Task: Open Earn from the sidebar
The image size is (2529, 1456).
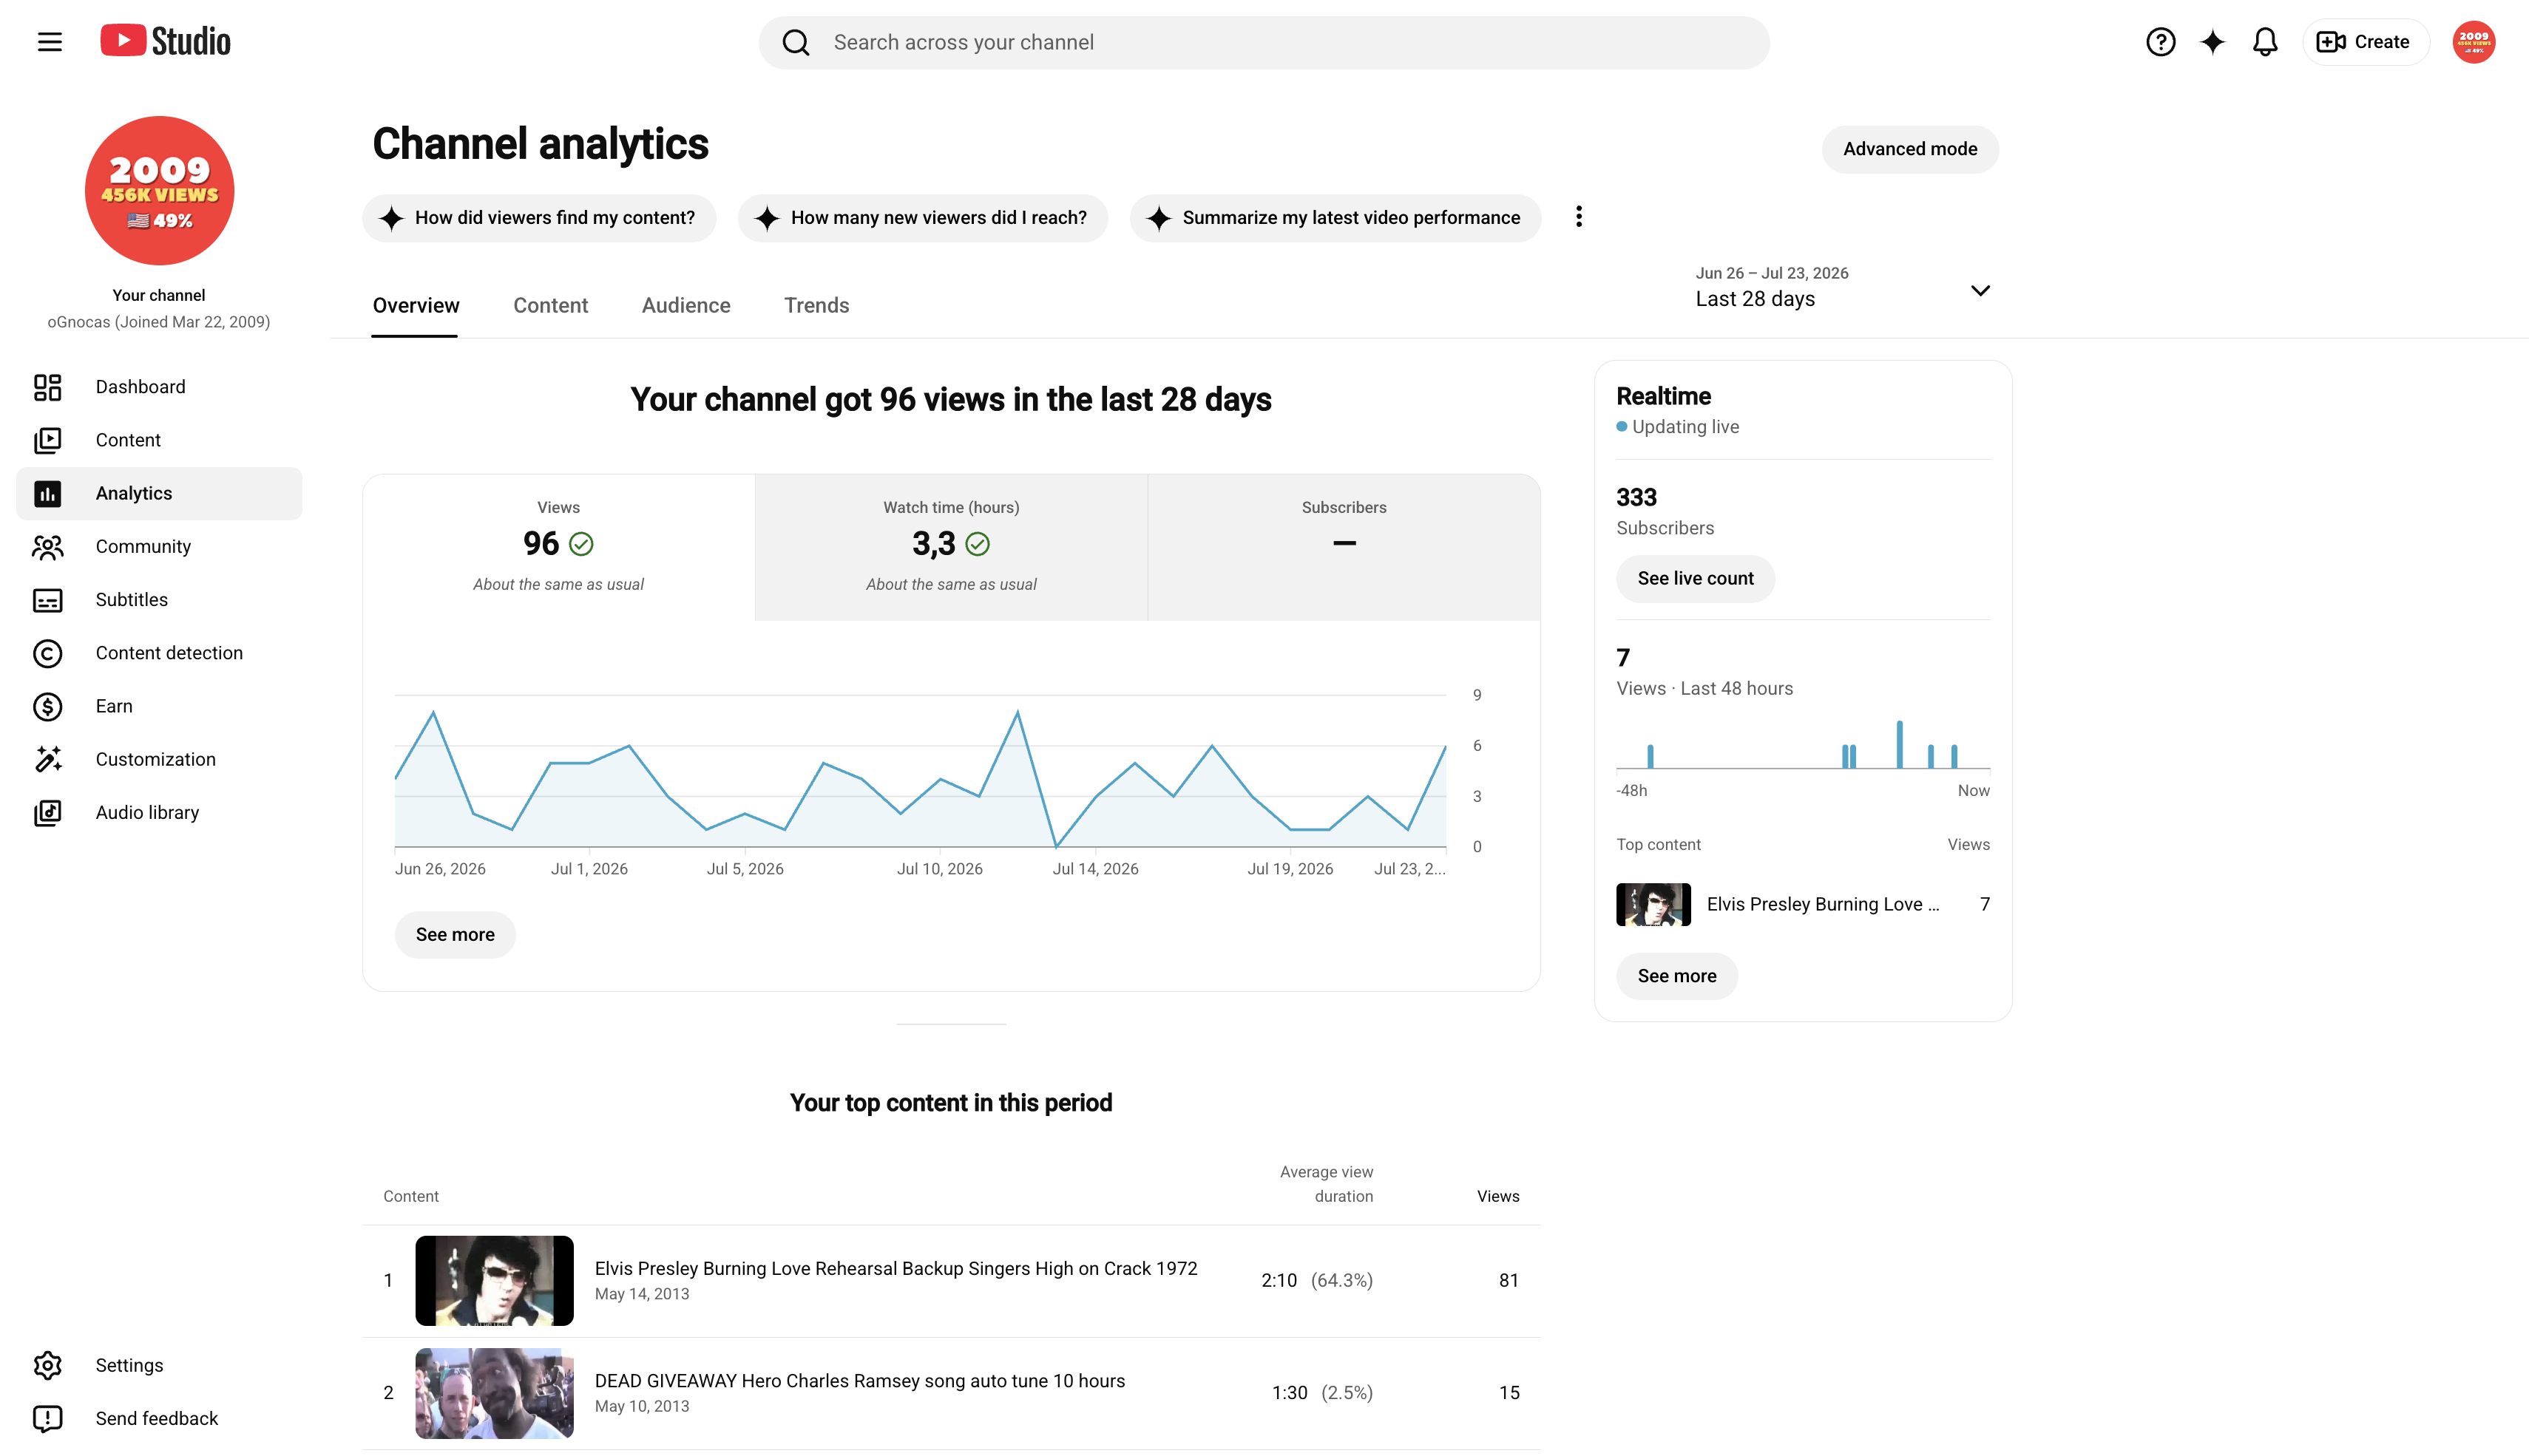Action: click(x=159, y=706)
